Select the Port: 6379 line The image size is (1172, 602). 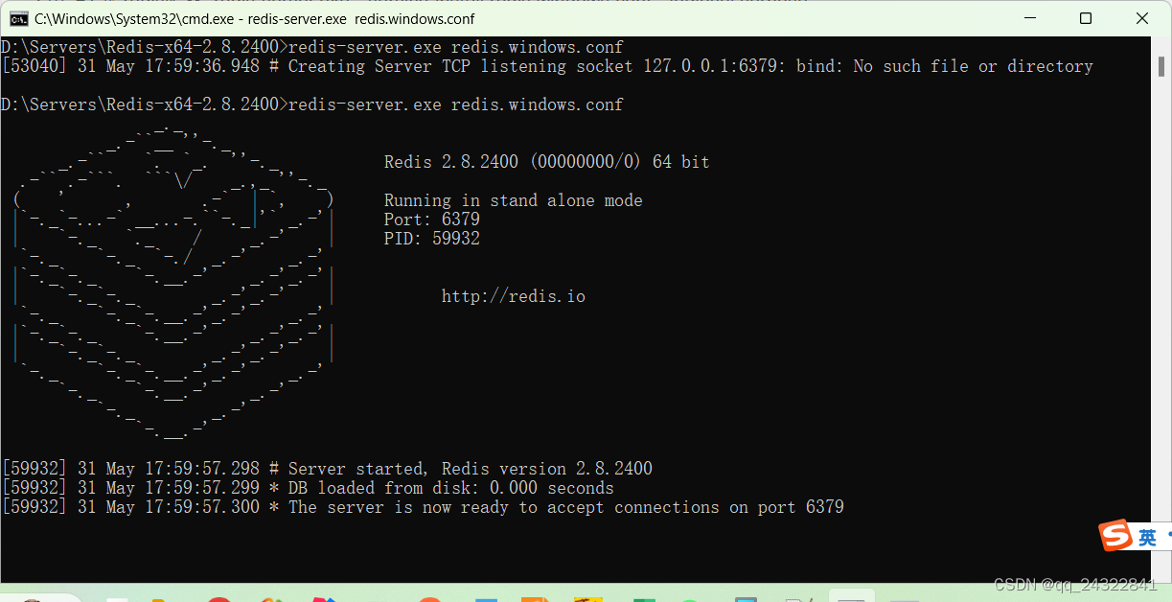tap(431, 219)
